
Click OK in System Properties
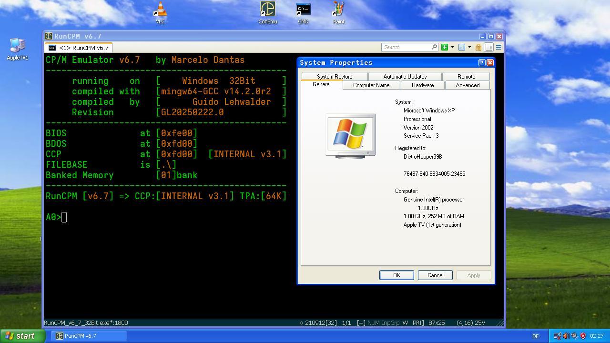click(x=396, y=275)
